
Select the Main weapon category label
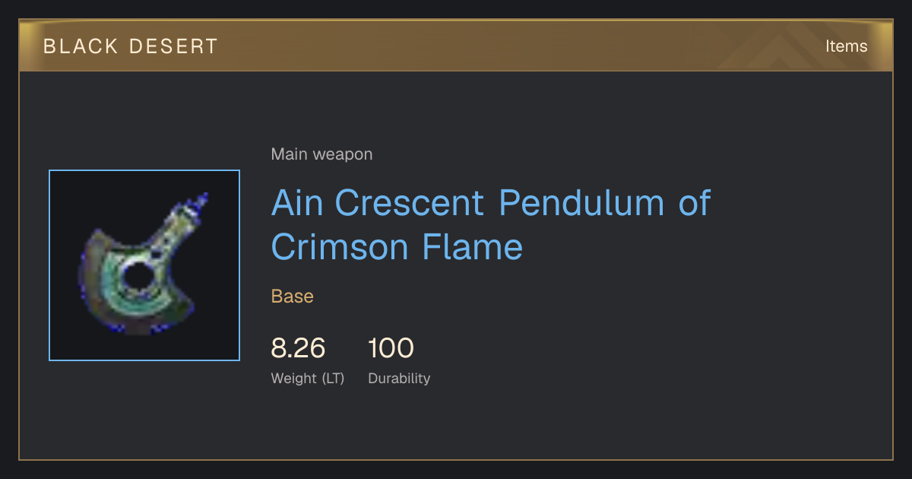pos(321,154)
